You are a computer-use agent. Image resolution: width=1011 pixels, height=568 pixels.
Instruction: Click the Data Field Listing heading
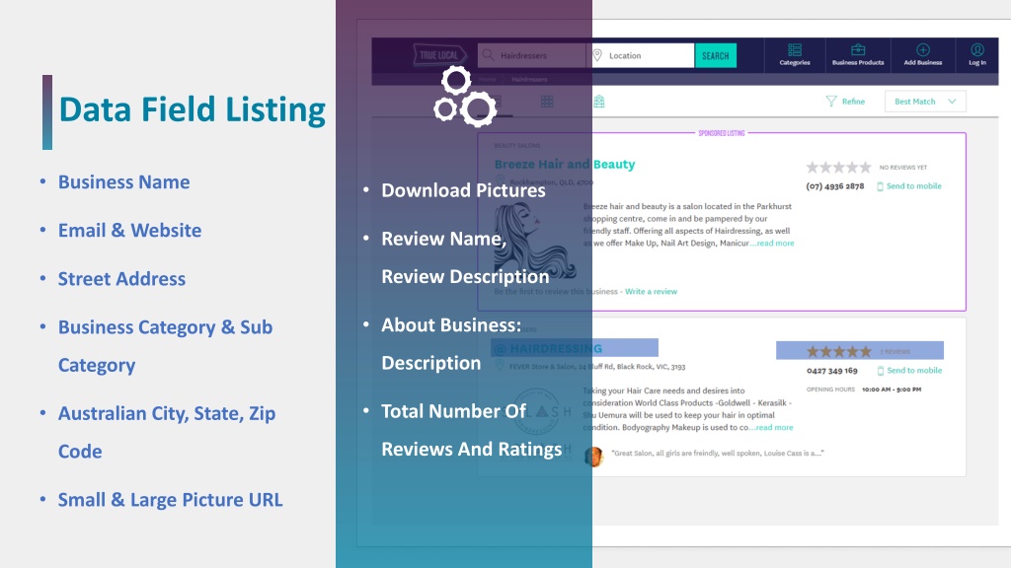point(193,109)
